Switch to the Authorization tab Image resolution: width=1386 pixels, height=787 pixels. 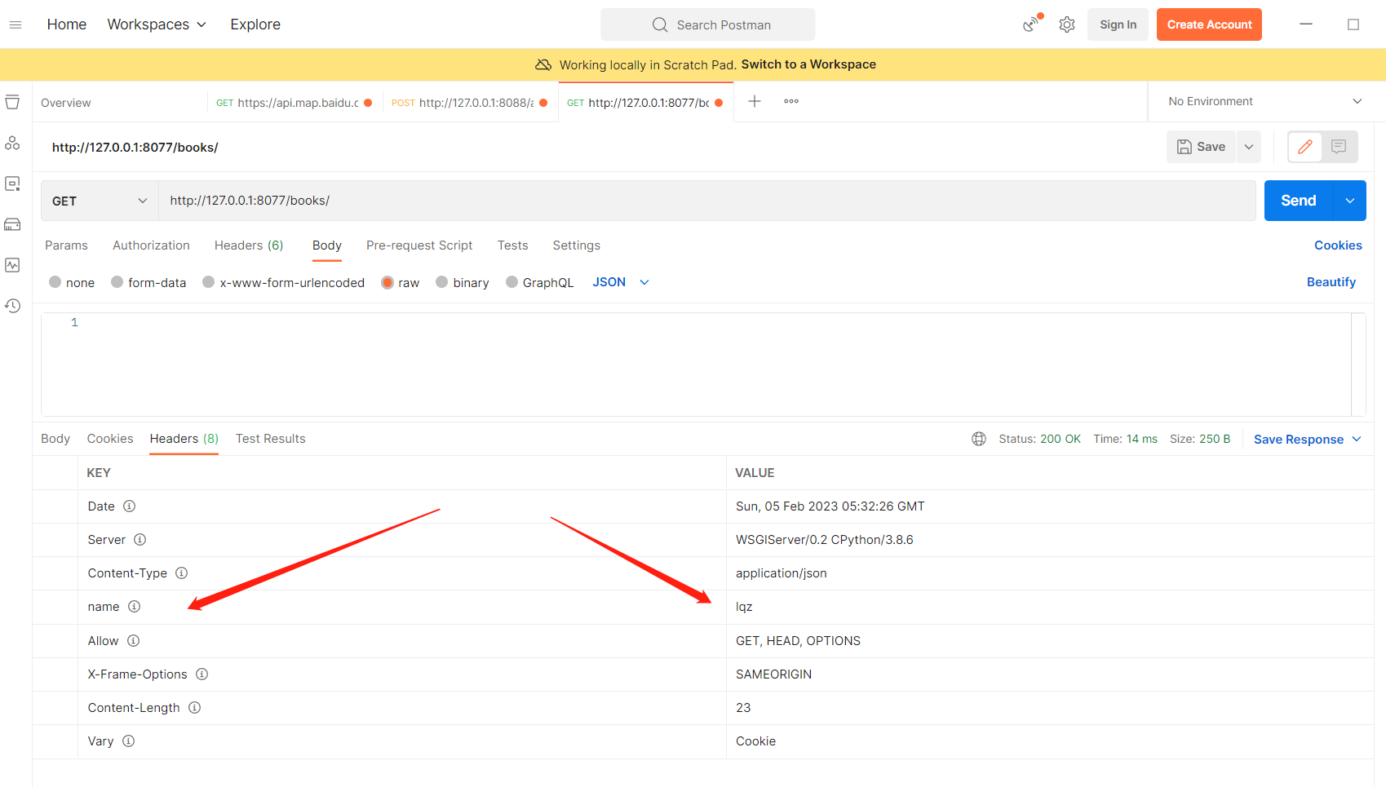pyautogui.click(x=151, y=245)
